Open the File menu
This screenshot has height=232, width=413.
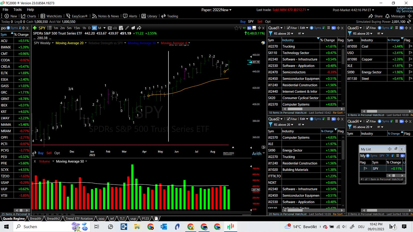pyautogui.click(x=5, y=9)
